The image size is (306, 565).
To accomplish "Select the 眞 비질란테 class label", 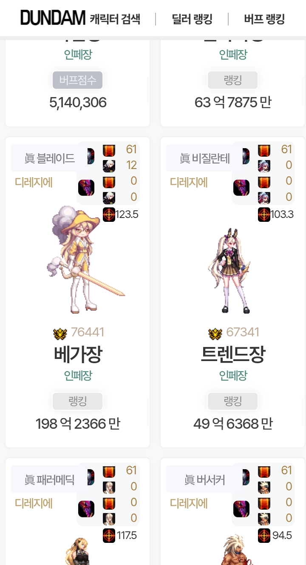I will click(205, 158).
